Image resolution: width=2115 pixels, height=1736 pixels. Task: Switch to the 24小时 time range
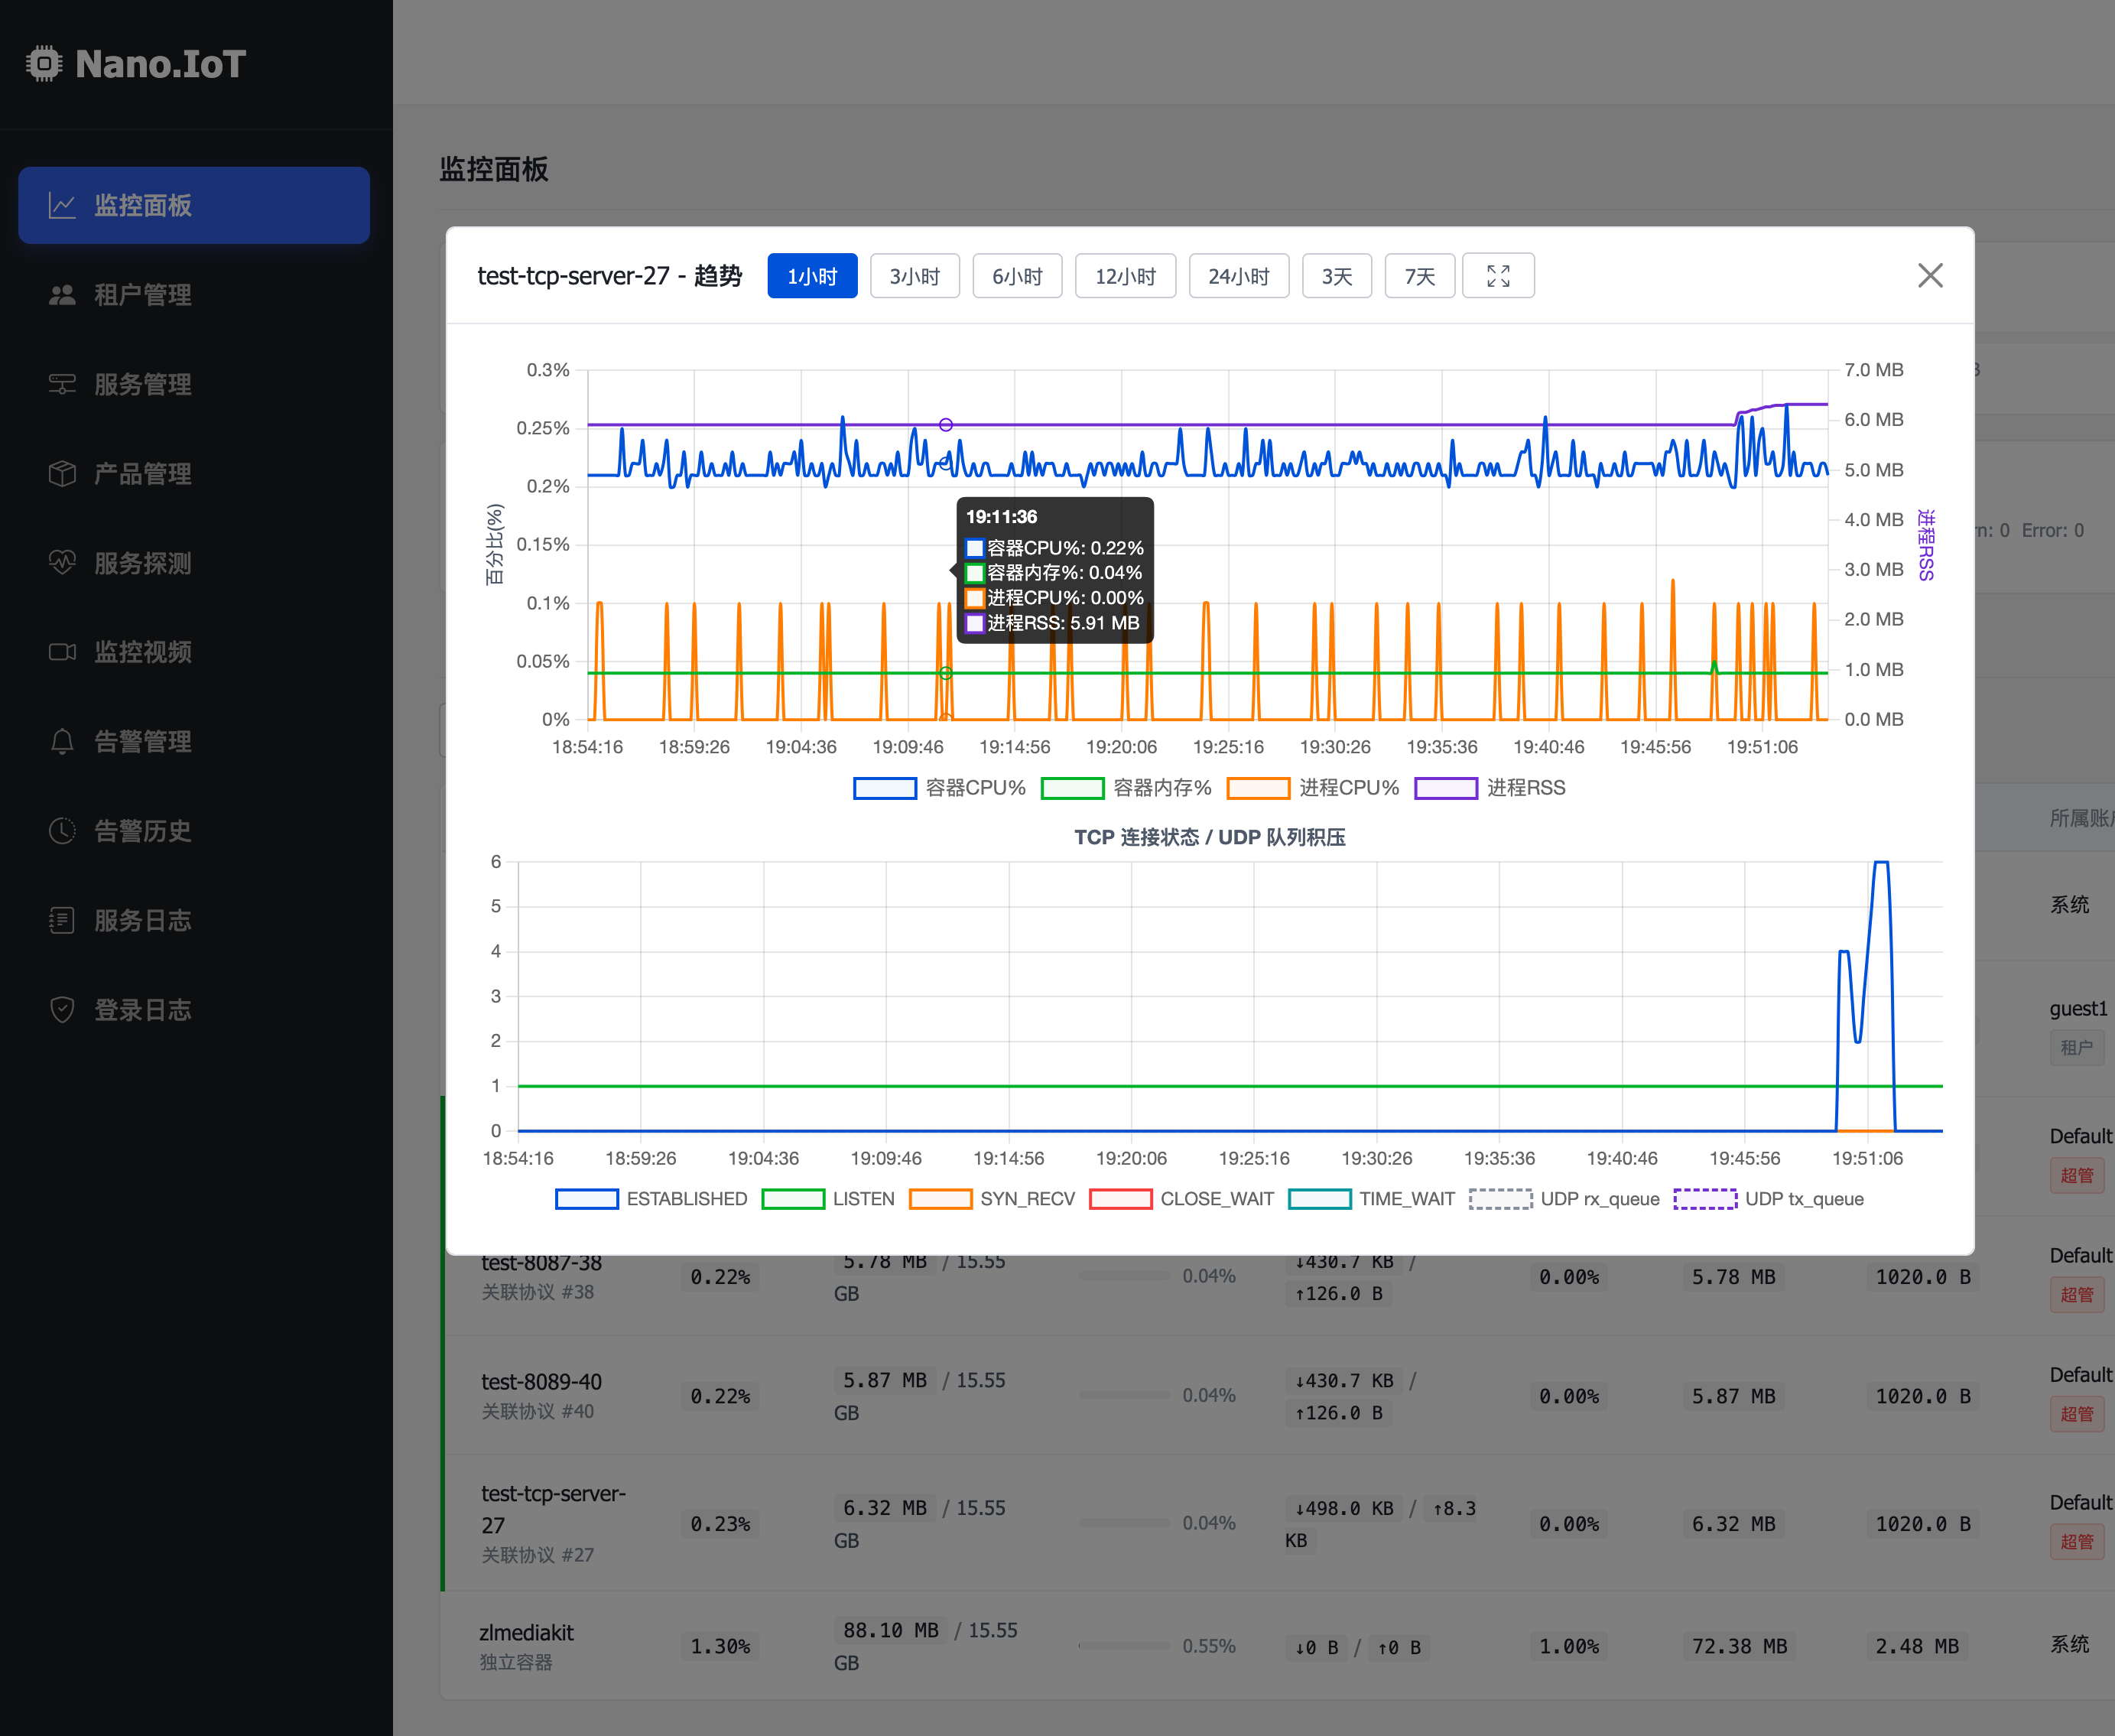(1239, 276)
